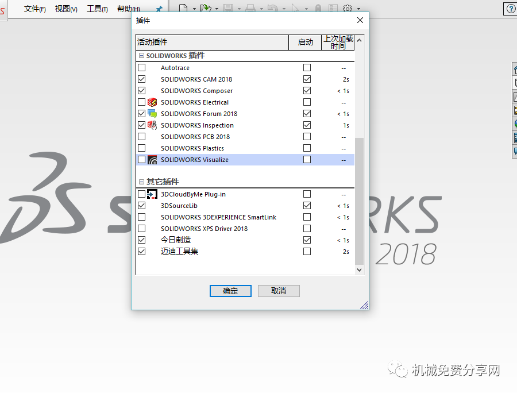
Task: Open dropdown arrow next to Open icon
Action: pos(217,9)
